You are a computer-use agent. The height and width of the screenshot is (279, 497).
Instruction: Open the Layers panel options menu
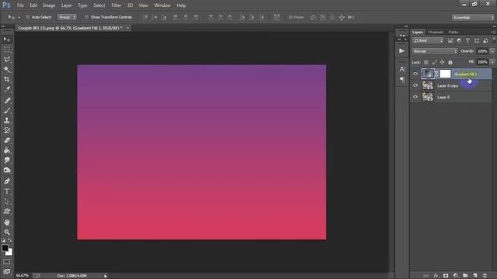[493, 32]
